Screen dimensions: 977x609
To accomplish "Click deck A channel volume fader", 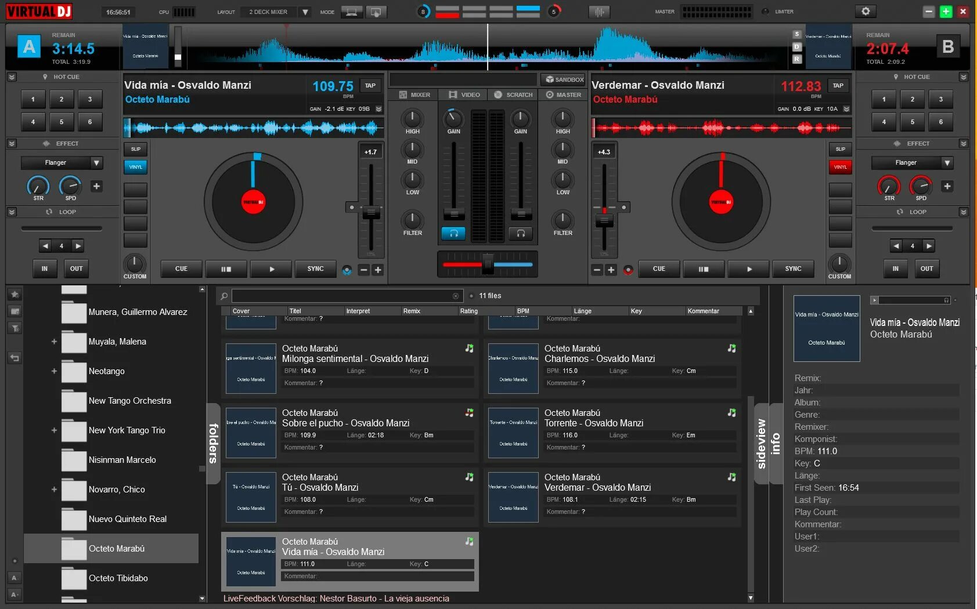I will pyautogui.click(x=454, y=214).
